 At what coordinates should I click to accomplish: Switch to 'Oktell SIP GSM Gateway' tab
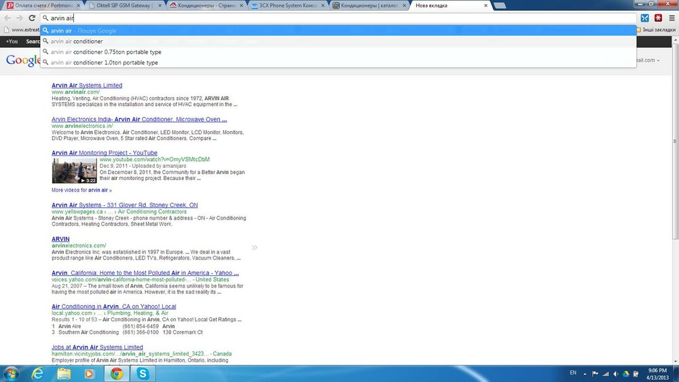[124, 5]
